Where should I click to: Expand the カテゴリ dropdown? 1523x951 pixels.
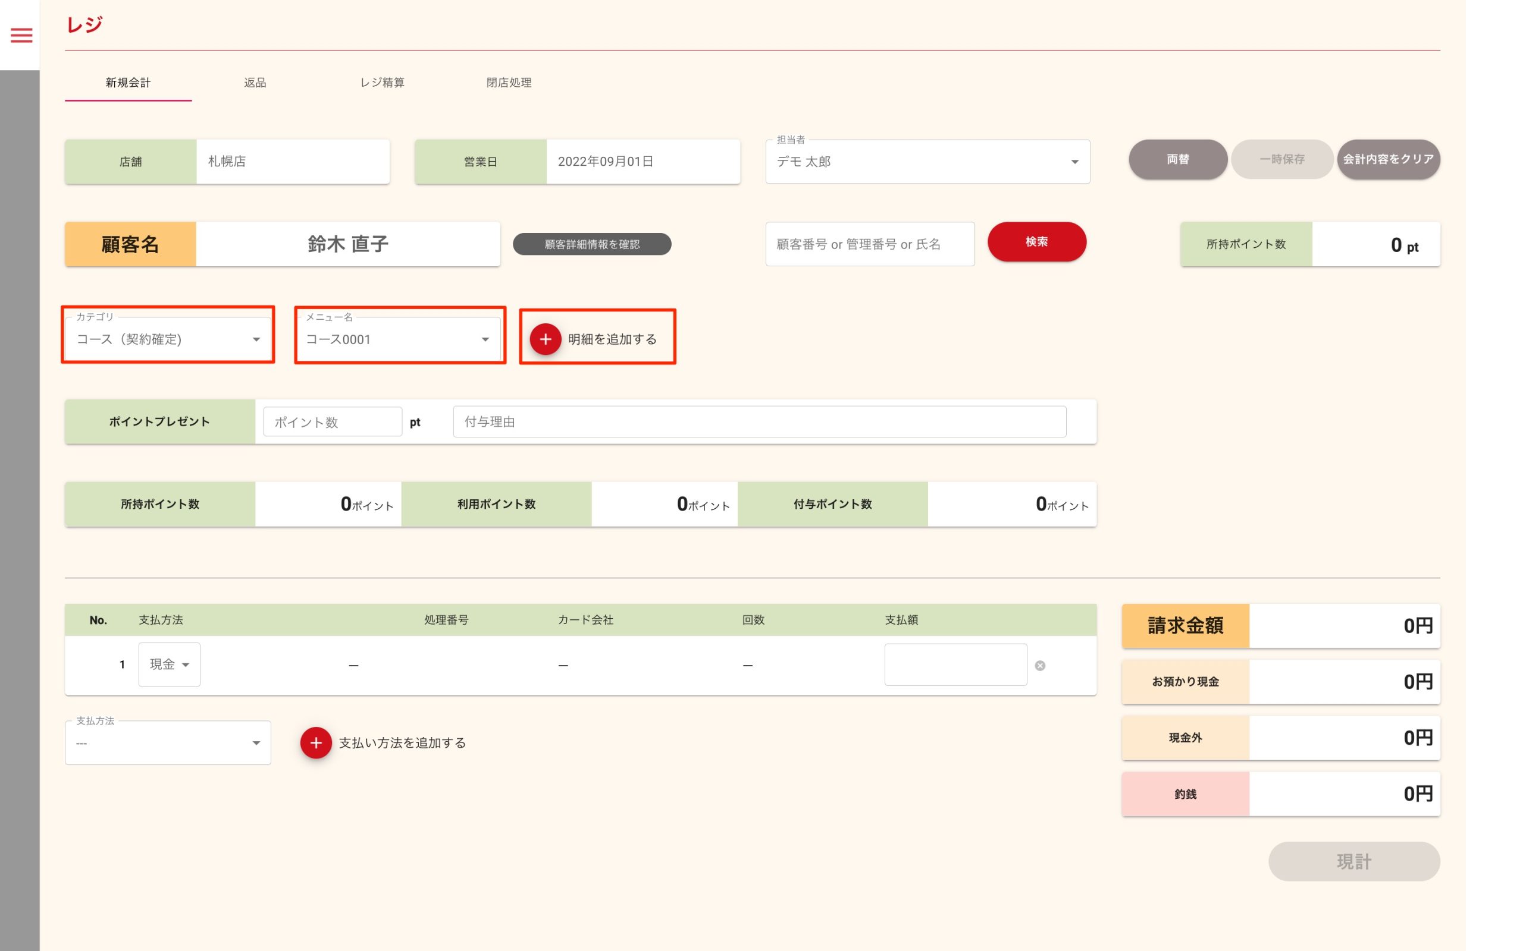(168, 339)
